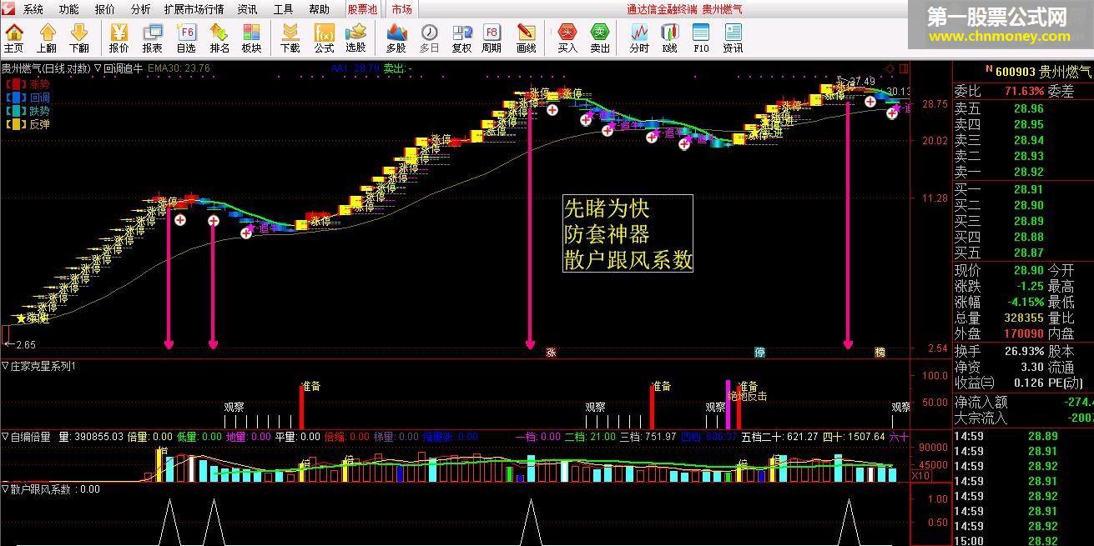This screenshot has height=546, width=1094.
Task: Click the diamond icon at chart top-right
Action: pyautogui.click(x=890, y=68)
